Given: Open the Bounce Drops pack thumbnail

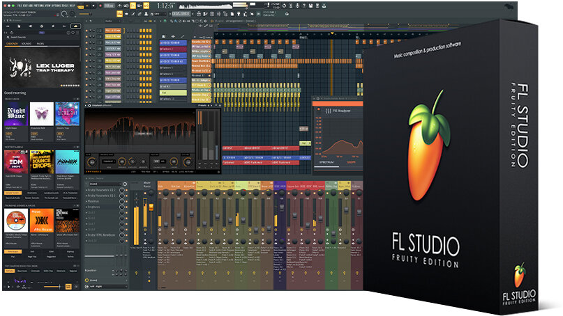Looking at the screenshot, I should click(x=42, y=162).
